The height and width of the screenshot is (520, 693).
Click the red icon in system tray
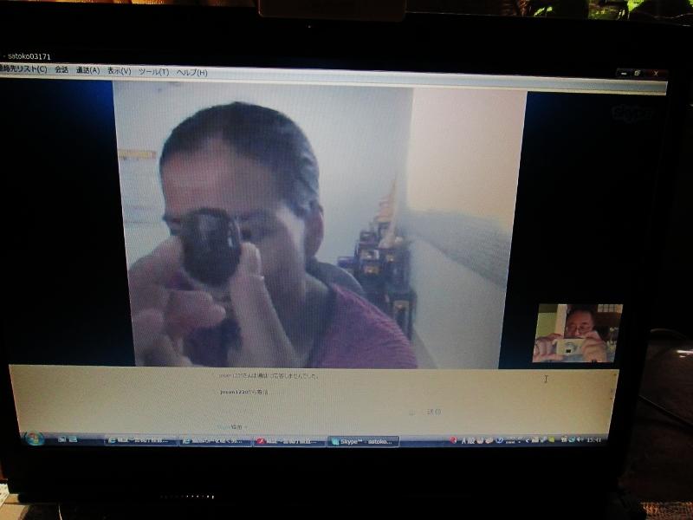point(452,441)
